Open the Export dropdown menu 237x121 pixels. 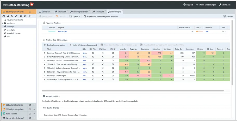coord(75,16)
